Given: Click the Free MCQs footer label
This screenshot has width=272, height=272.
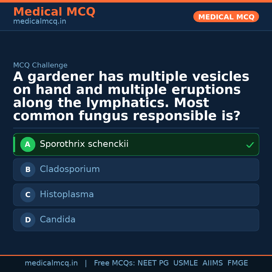Looking at the screenshot, I should point(114,263).
